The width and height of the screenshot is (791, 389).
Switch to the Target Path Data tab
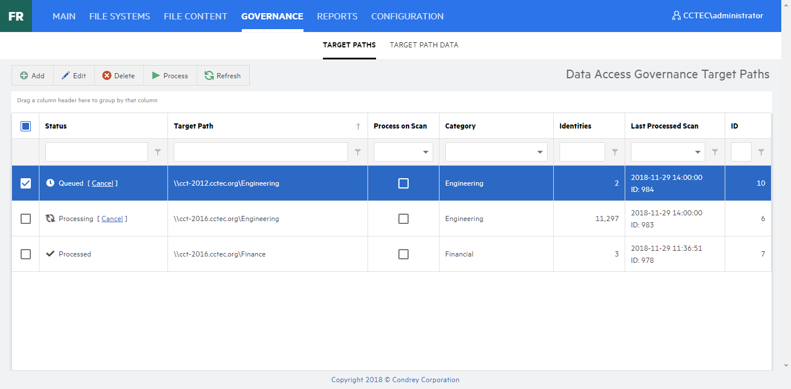click(x=424, y=45)
